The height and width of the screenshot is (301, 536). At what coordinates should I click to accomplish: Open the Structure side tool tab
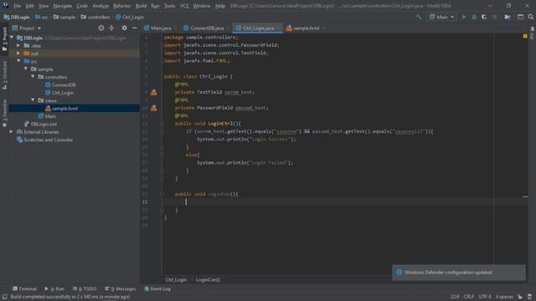coord(4,74)
